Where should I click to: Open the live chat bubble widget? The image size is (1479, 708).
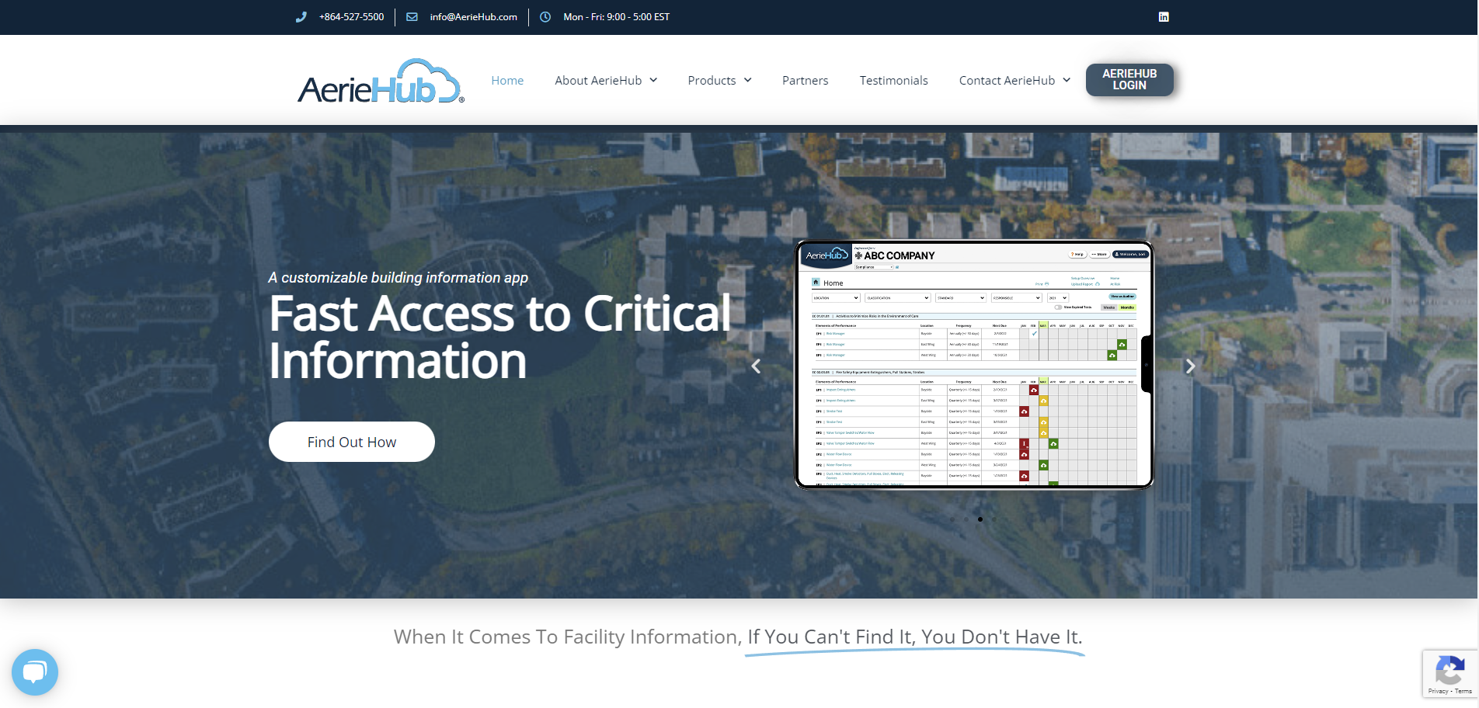click(35, 672)
